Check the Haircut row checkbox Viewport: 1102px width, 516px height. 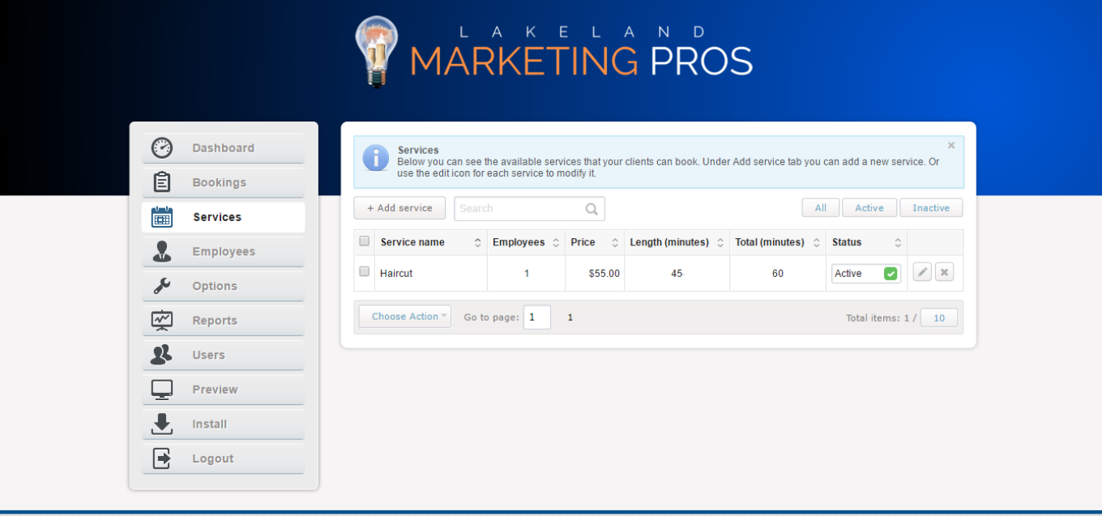(x=364, y=272)
